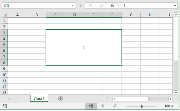The height and width of the screenshot is (111, 180).
Task: Switch to Normal view icon
Action: (x=91, y=106)
